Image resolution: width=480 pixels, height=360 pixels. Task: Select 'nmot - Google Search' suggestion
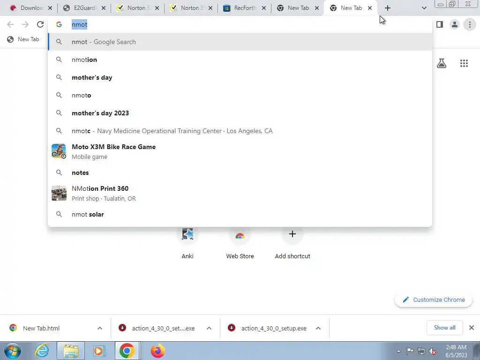coord(240,42)
